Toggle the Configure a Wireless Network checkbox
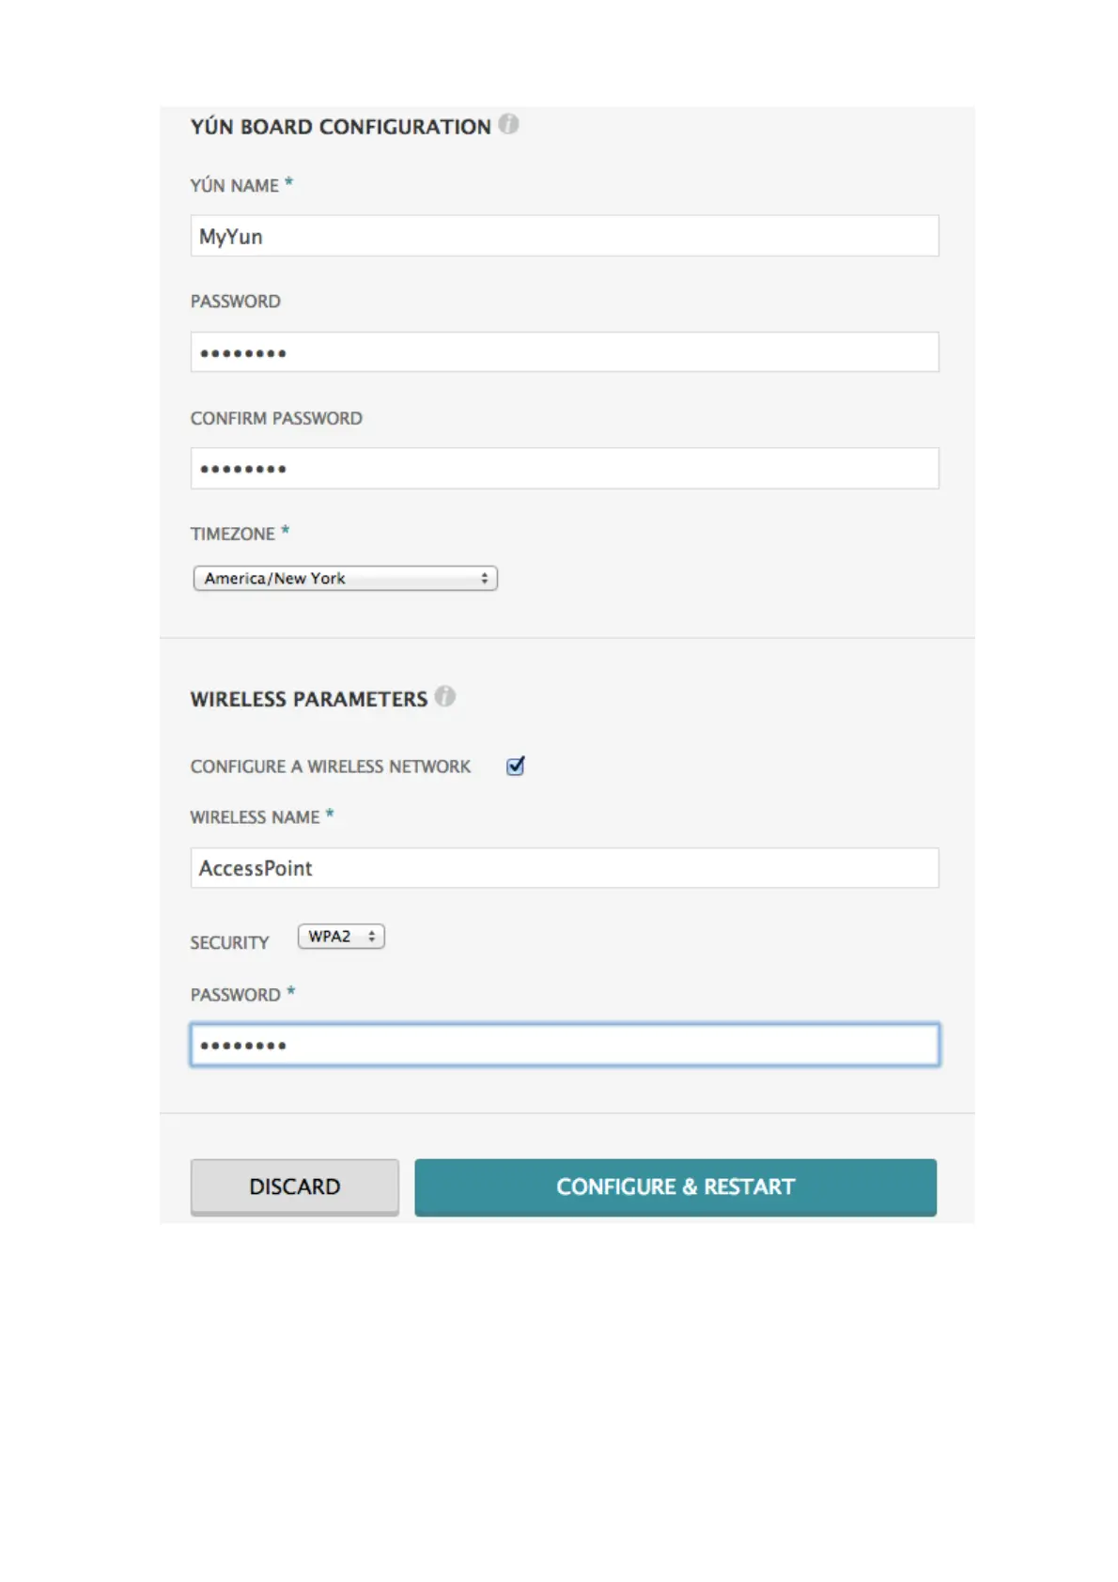Image resolution: width=1118 pixels, height=1582 pixels. click(x=515, y=766)
